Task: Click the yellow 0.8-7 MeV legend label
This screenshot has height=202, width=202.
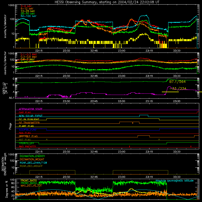Action: click(x=28, y=59)
